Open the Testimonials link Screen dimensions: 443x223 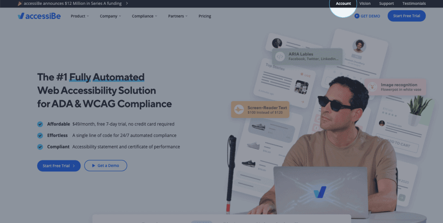click(414, 4)
